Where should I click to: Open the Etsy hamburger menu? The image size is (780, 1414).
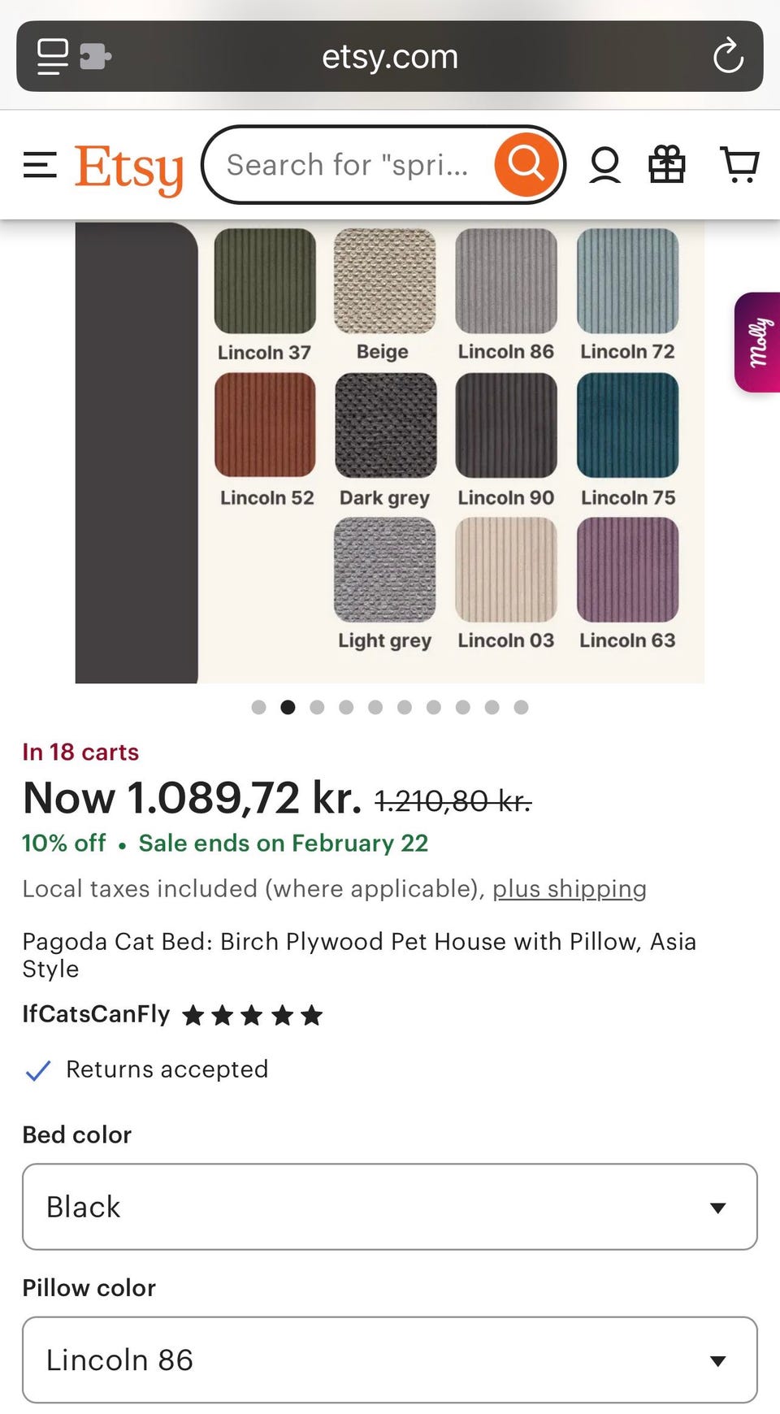[x=40, y=165]
